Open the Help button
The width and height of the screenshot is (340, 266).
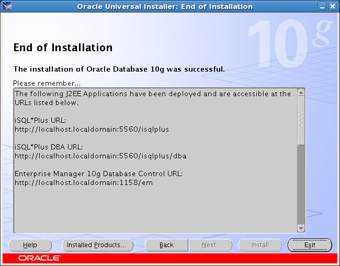30,245
